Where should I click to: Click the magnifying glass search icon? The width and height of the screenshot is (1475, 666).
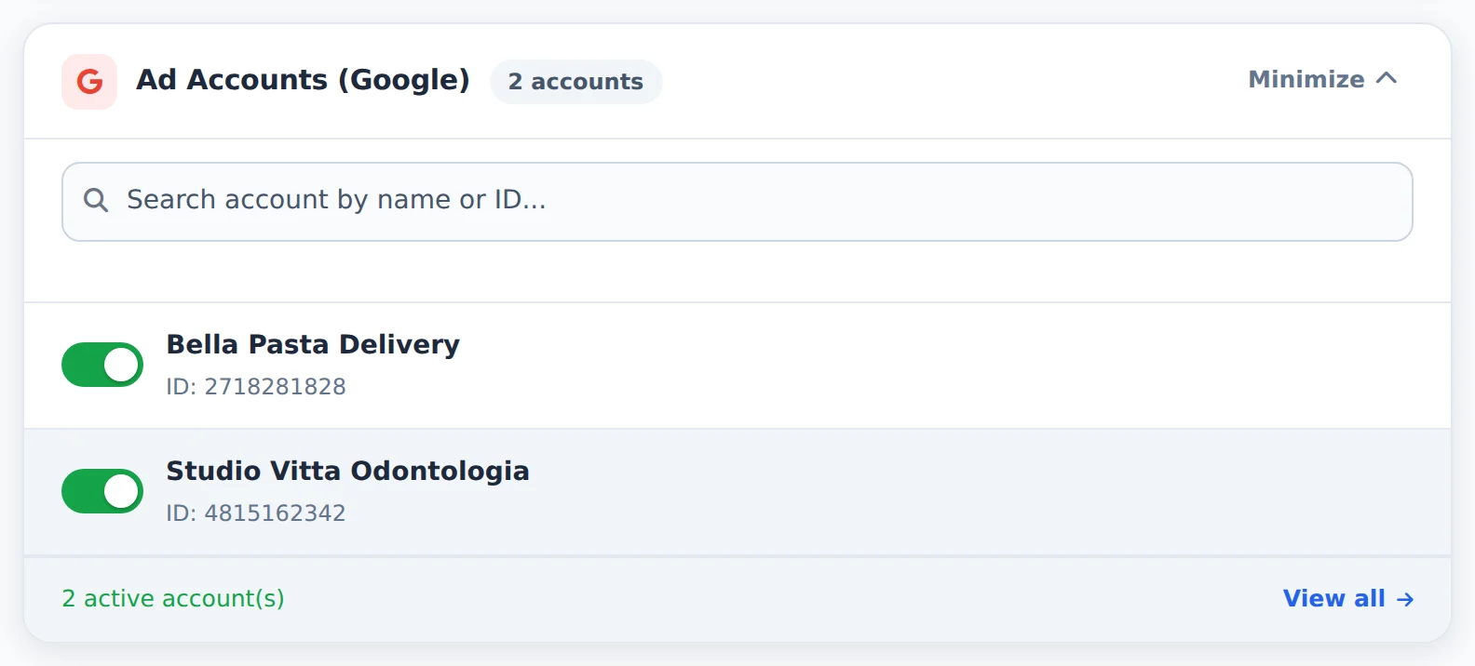96,200
